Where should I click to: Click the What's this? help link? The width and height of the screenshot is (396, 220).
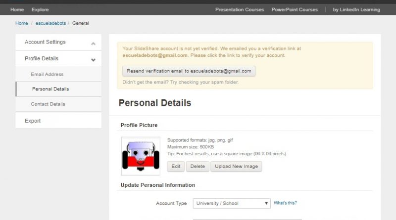(285, 203)
